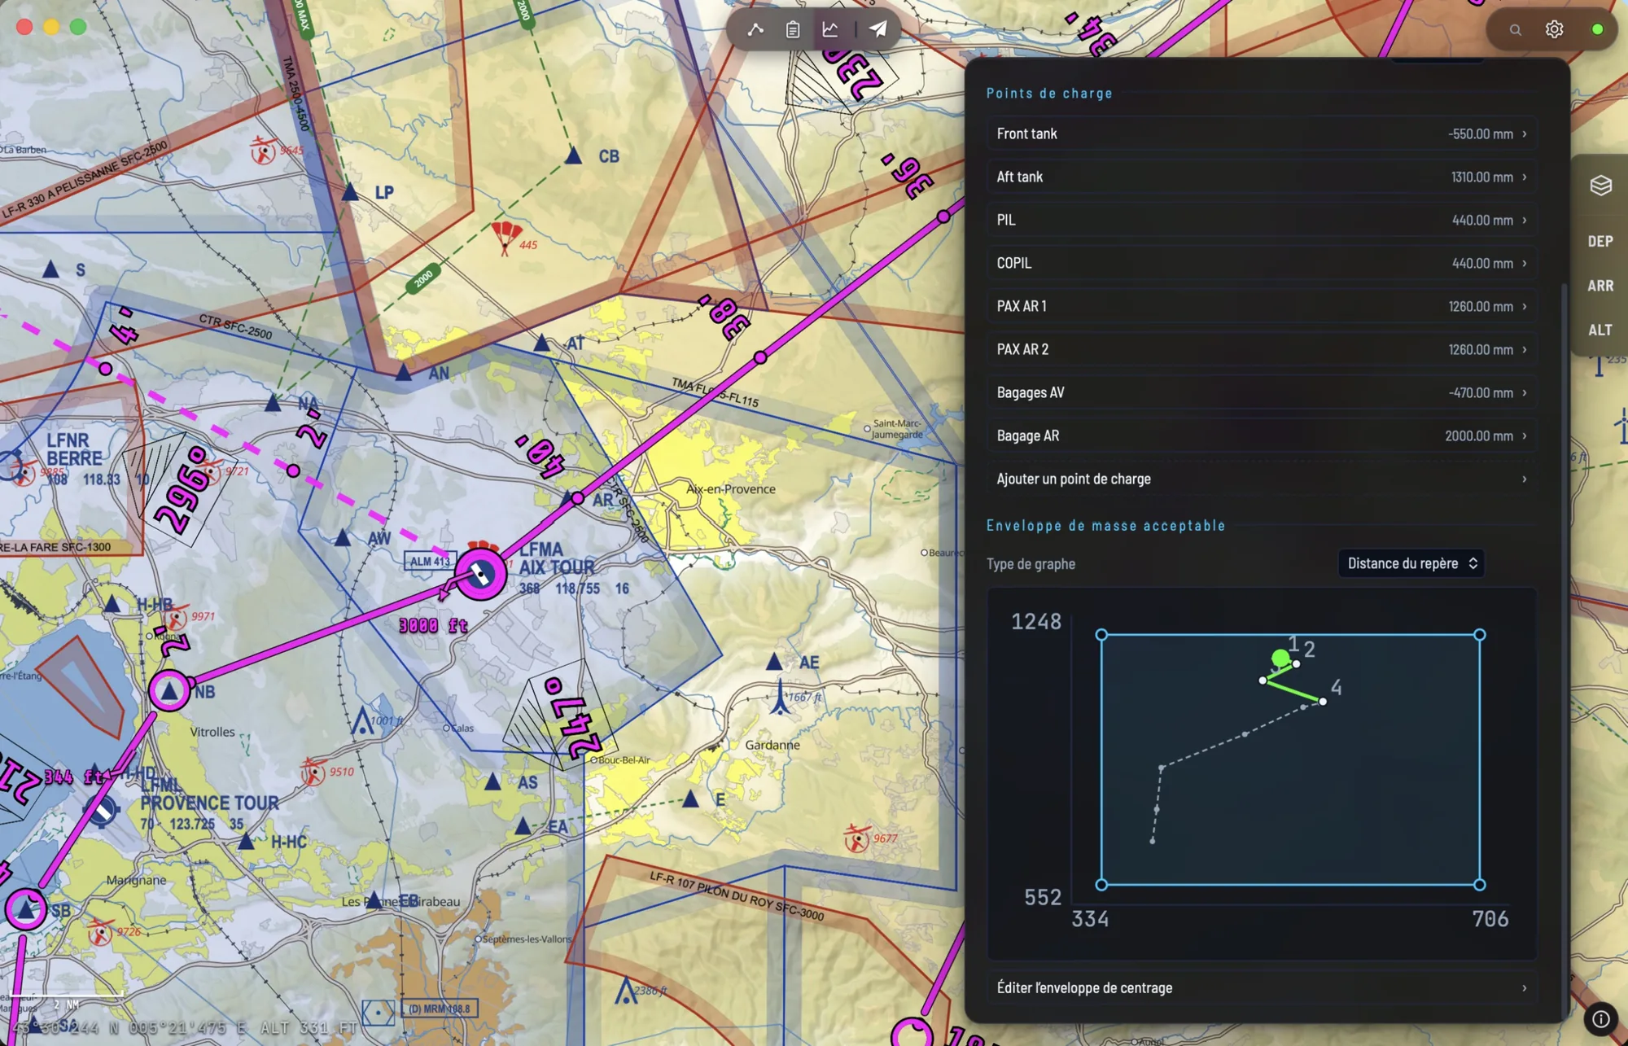Screen dimensions: 1628x1046
Task: Expand the PAX AR 1 row
Action: point(1262,306)
